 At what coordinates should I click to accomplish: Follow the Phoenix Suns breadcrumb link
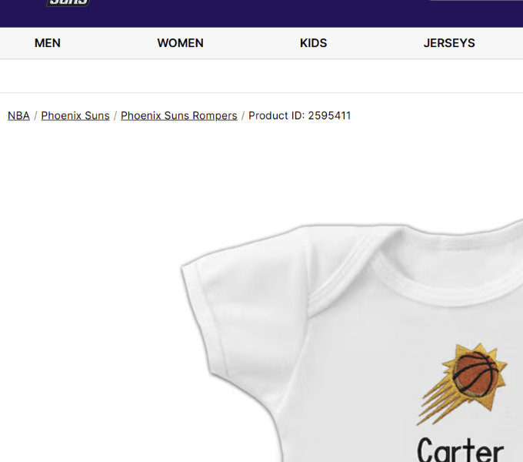(x=75, y=115)
